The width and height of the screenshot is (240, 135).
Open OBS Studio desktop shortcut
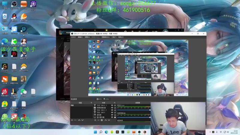point(14,5)
